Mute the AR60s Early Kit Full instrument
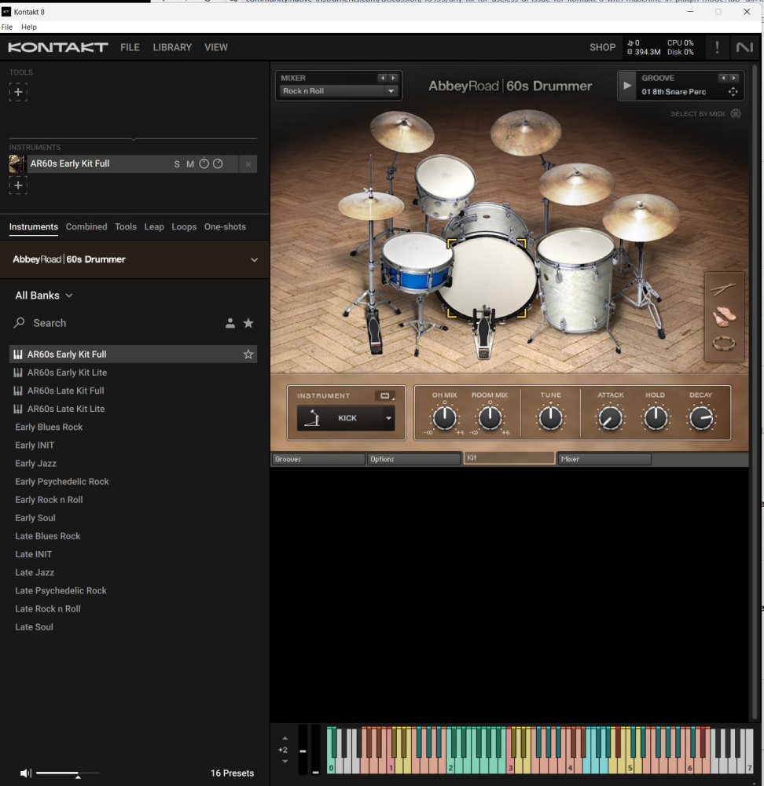This screenshot has height=786, width=764. tap(190, 164)
